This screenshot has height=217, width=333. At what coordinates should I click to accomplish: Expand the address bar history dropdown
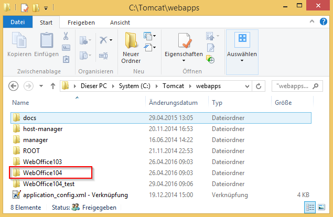pyautogui.click(x=247, y=86)
